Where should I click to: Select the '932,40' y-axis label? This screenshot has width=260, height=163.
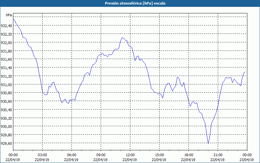tap(6, 26)
